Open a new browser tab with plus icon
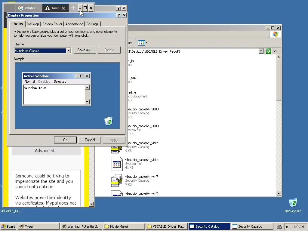 coord(73,8)
